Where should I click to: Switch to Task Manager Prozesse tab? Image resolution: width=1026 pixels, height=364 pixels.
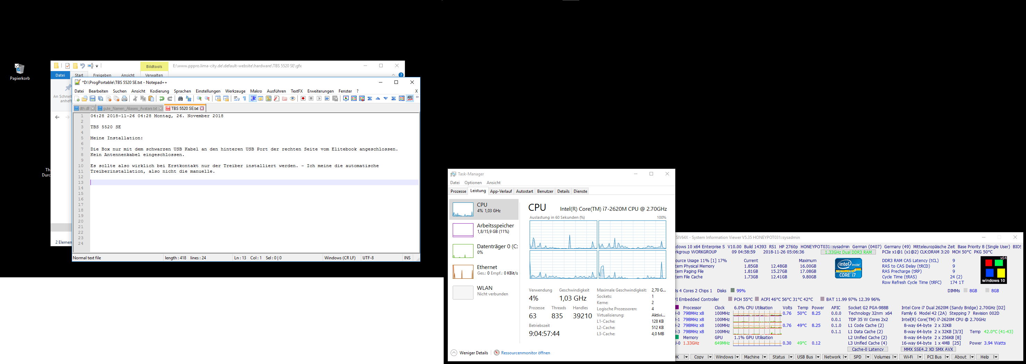tap(458, 192)
